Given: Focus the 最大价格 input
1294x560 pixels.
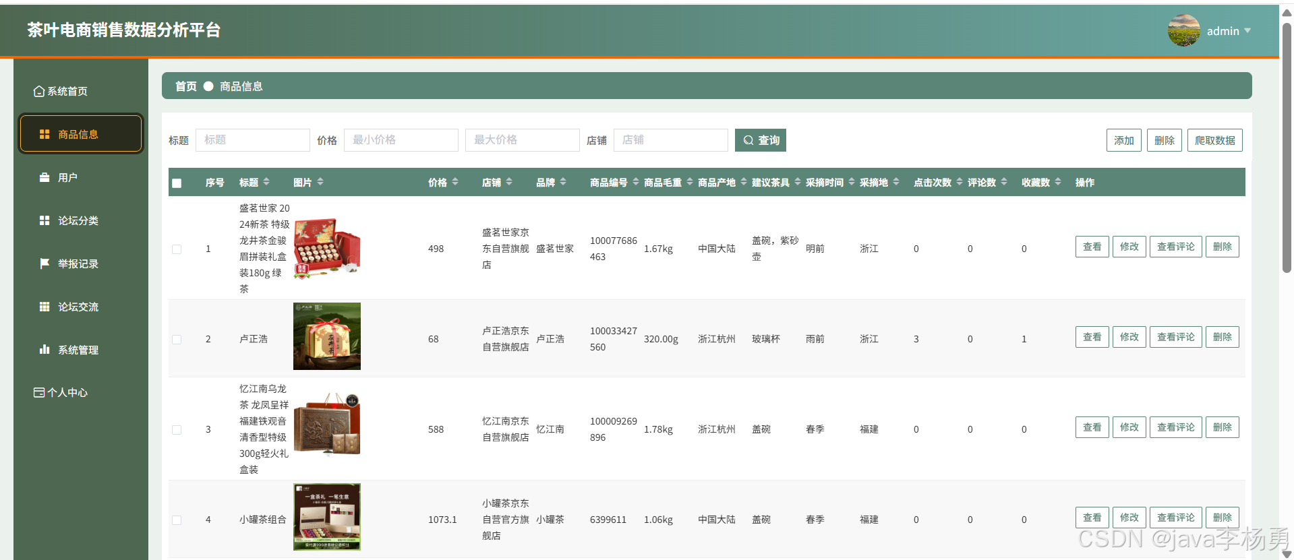Looking at the screenshot, I should [523, 140].
